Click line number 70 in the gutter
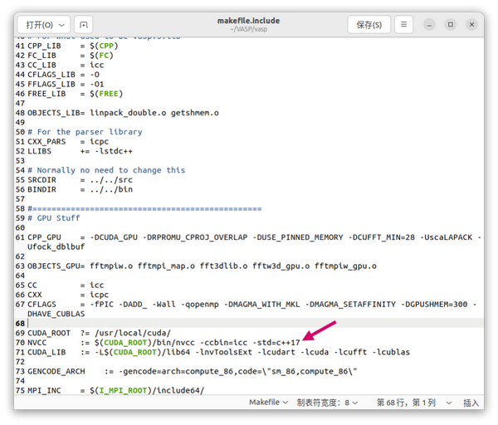Viewport: 498px width, 425px height. pyautogui.click(x=20, y=343)
